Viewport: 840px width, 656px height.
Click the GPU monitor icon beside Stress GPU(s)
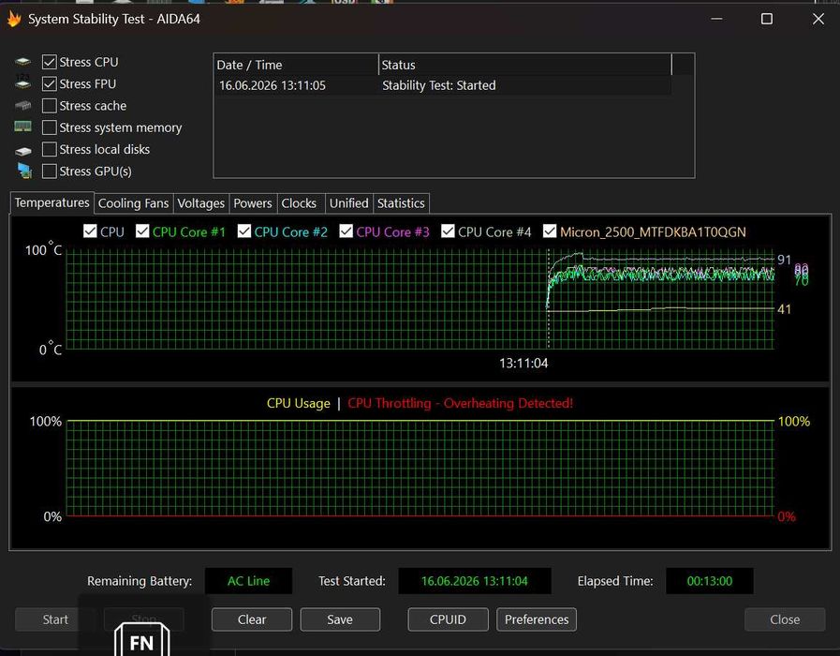pyautogui.click(x=24, y=171)
